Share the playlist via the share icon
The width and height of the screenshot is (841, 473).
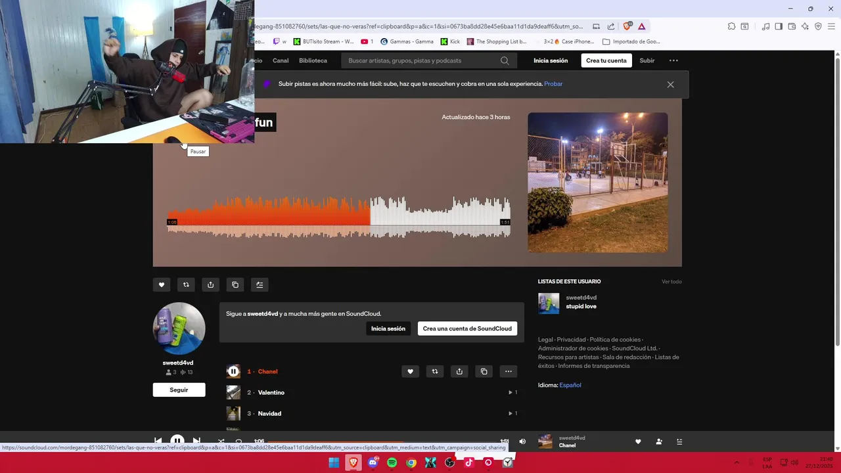tap(210, 284)
